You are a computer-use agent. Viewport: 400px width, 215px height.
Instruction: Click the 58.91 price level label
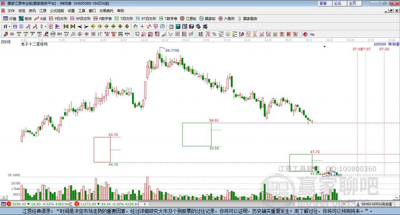214,121
